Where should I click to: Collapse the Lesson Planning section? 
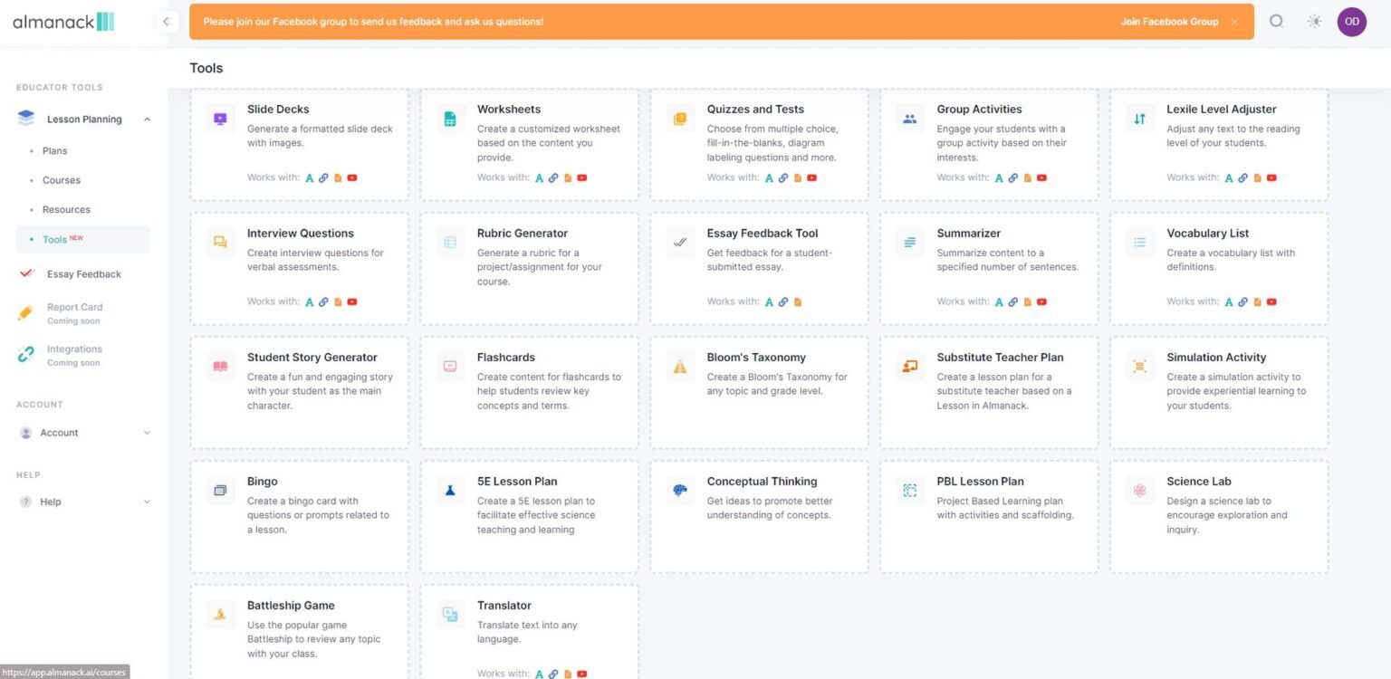147,119
